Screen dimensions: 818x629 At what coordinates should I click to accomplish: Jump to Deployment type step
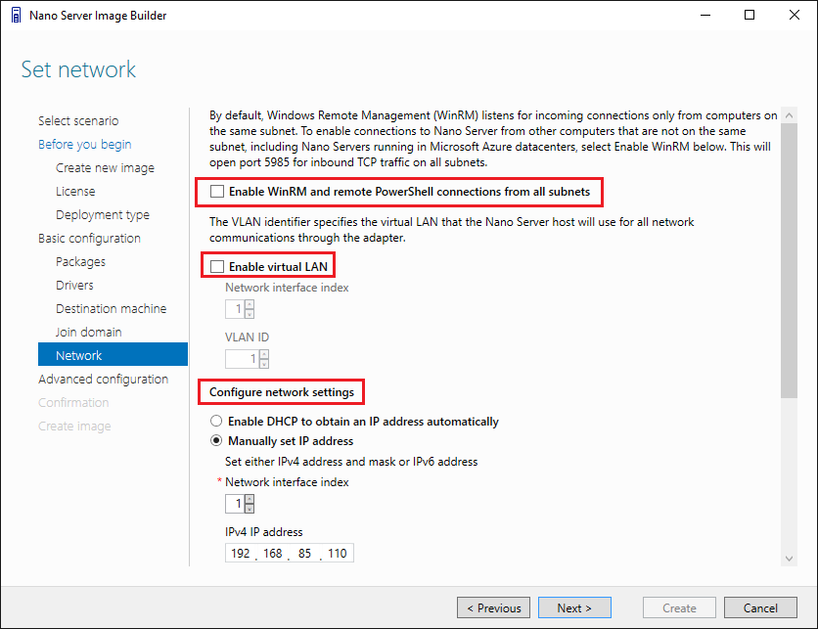(102, 215)
